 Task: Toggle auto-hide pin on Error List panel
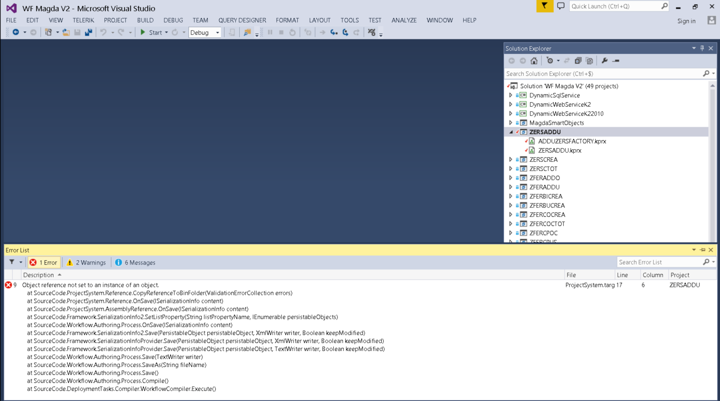click(703, 250)
